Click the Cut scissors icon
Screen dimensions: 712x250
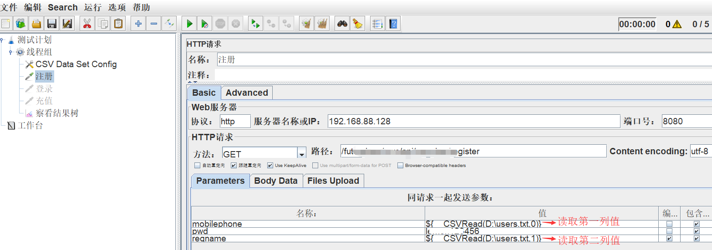pyautogui.click(x=87, y=24)
